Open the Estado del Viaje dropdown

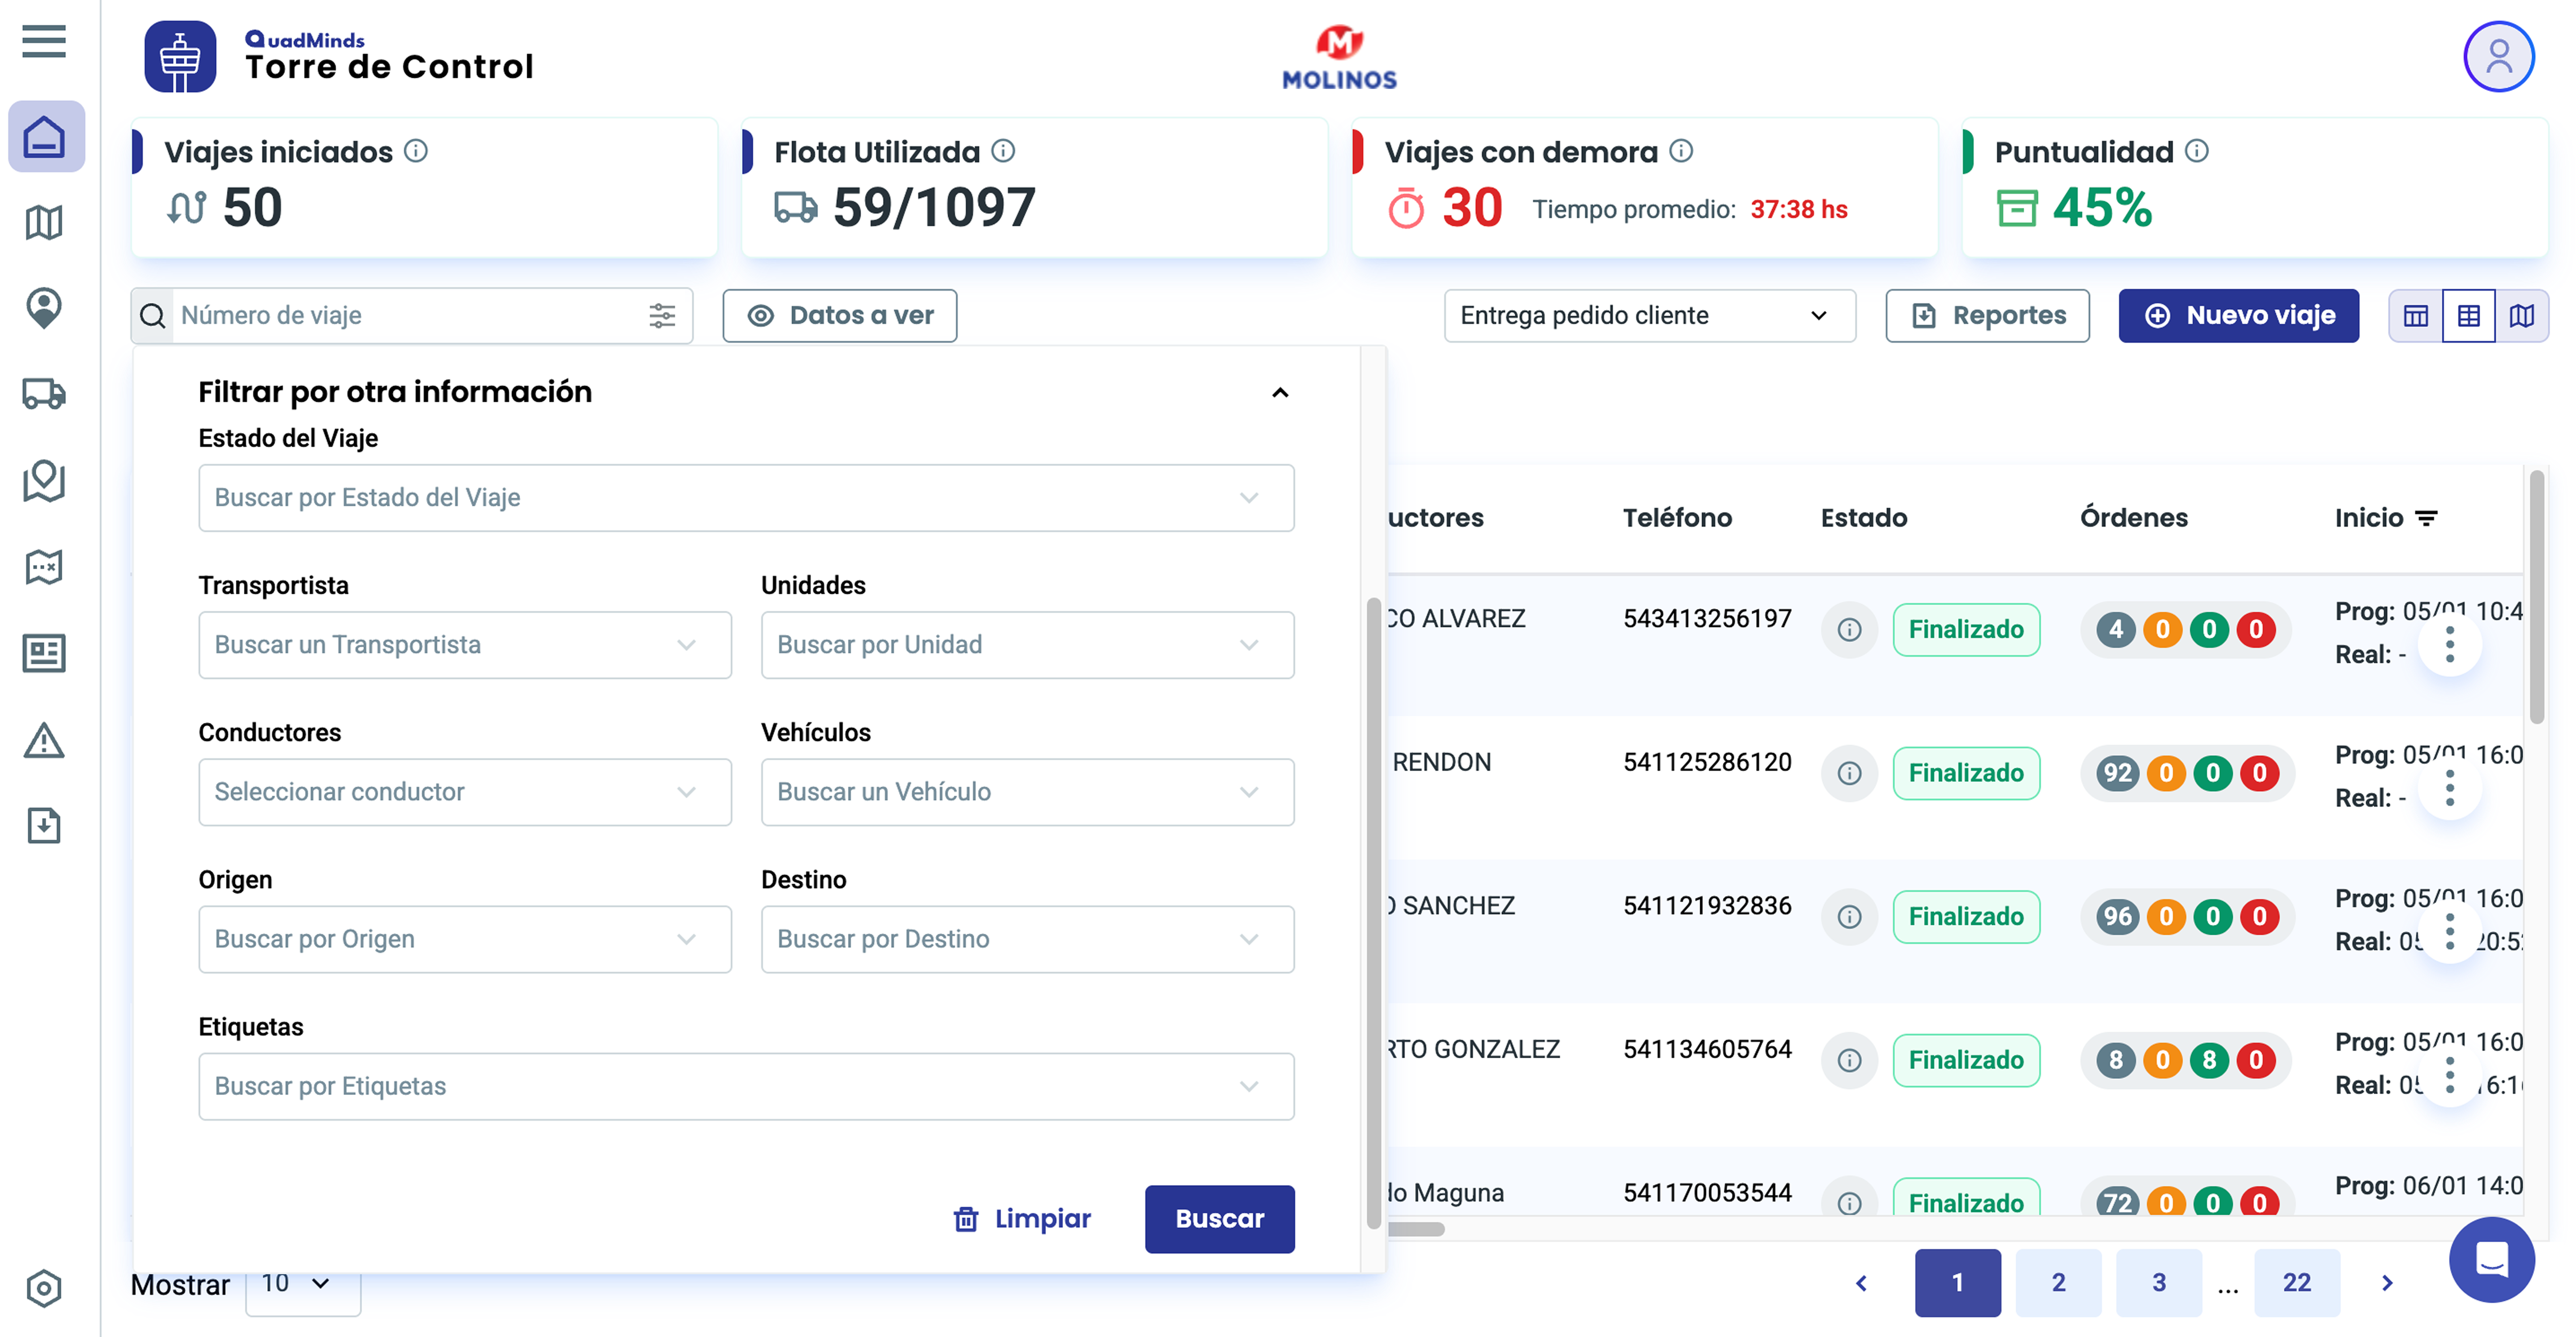pos(746,497)
